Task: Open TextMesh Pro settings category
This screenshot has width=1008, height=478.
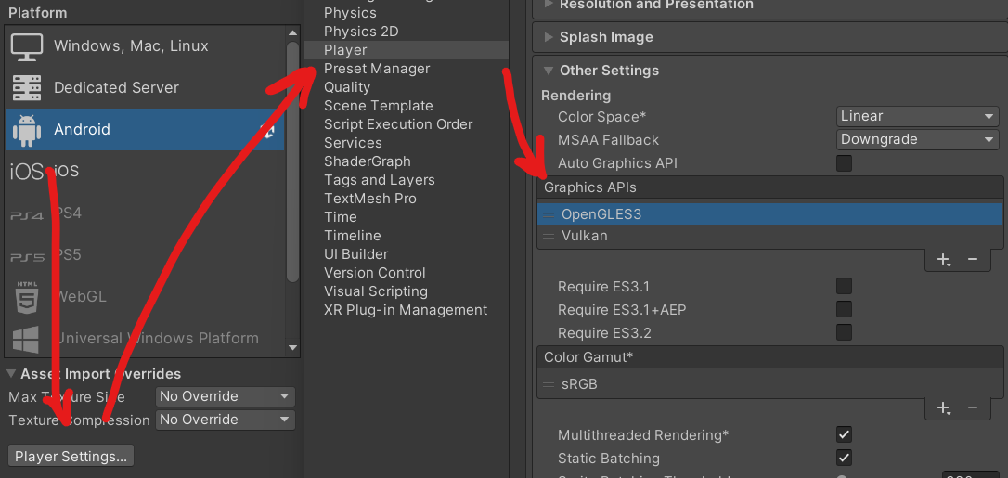Action: (370, 200)
